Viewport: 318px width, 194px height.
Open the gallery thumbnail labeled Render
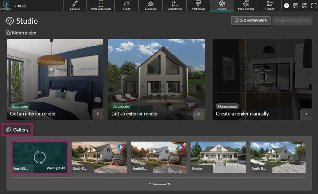click(218, 157)
